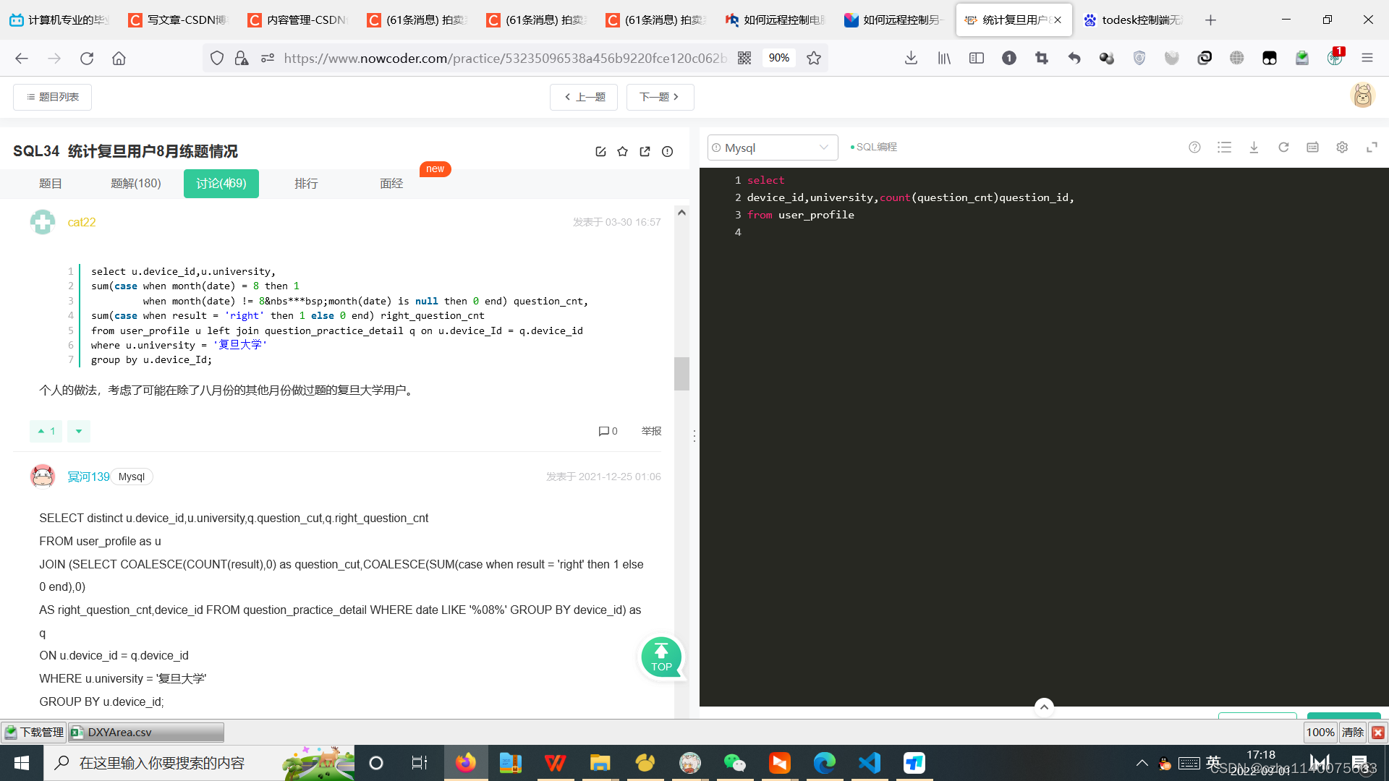
Task: Expand the bottom panel chevron under editor
Action: coord(1044,707)
